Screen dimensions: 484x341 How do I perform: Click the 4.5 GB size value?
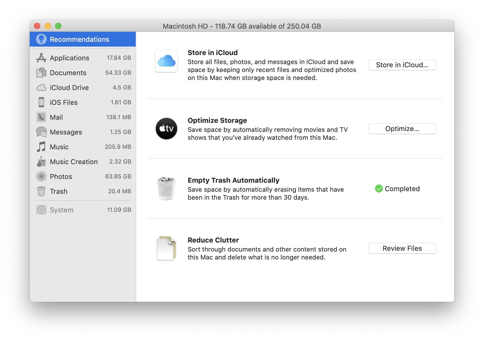[122, 87]
